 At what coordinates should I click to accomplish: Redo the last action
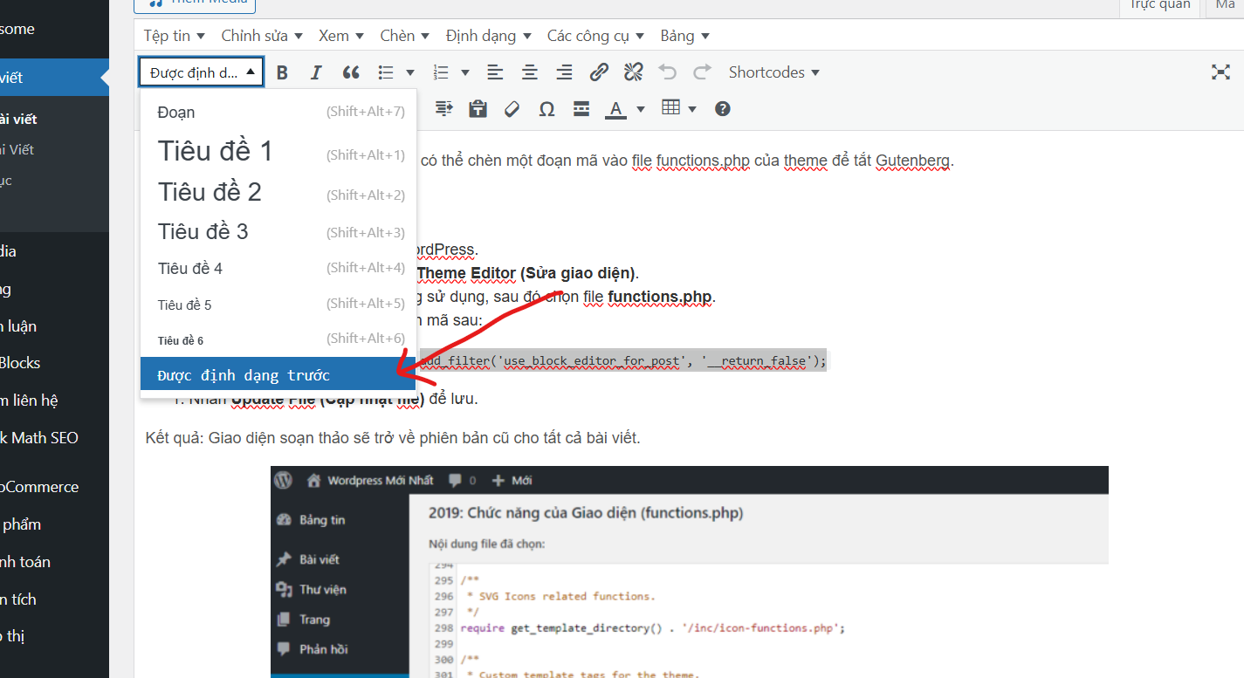pos(702,72)
